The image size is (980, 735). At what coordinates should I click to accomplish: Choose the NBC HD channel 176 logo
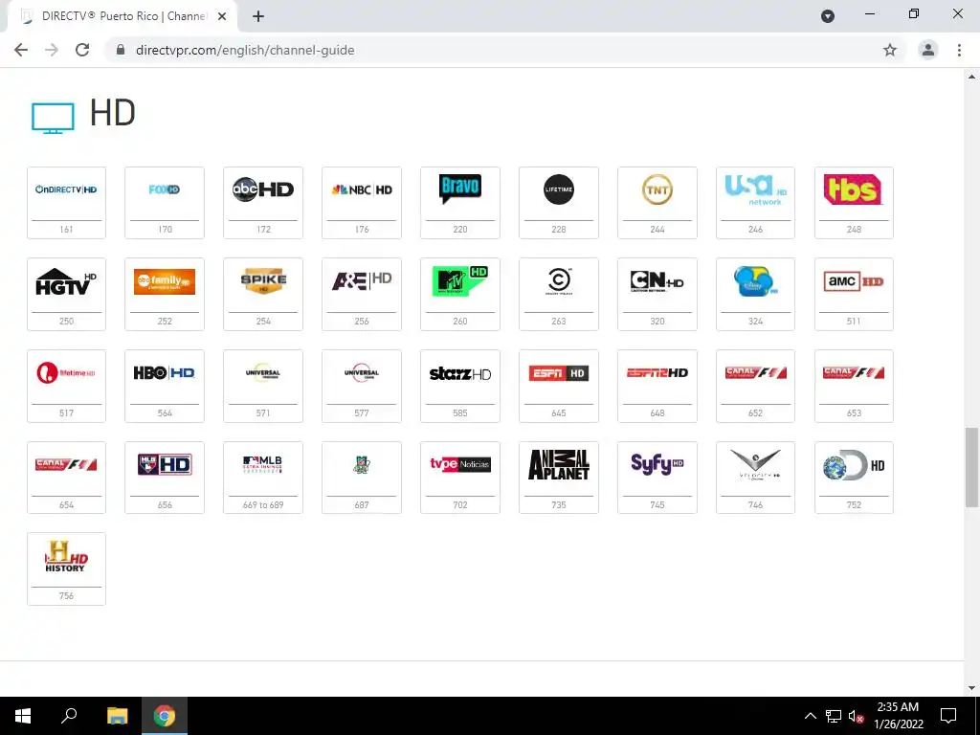362,189
